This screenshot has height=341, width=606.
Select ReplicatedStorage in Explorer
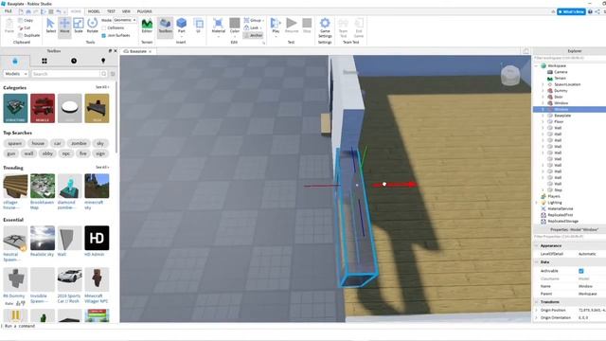562,221
